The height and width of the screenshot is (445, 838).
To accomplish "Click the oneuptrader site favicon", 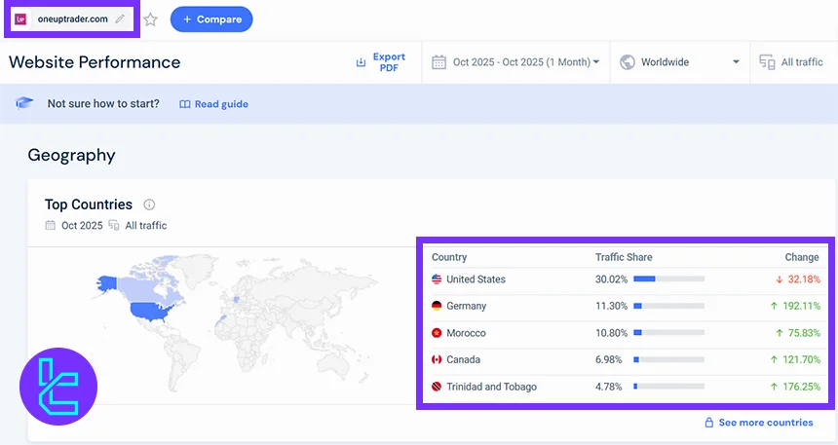I will pyautogui.click(x=21, y=19).
